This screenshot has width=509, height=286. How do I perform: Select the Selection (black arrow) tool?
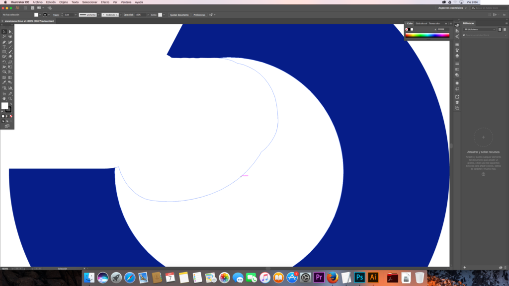click(x=4, y=31)
